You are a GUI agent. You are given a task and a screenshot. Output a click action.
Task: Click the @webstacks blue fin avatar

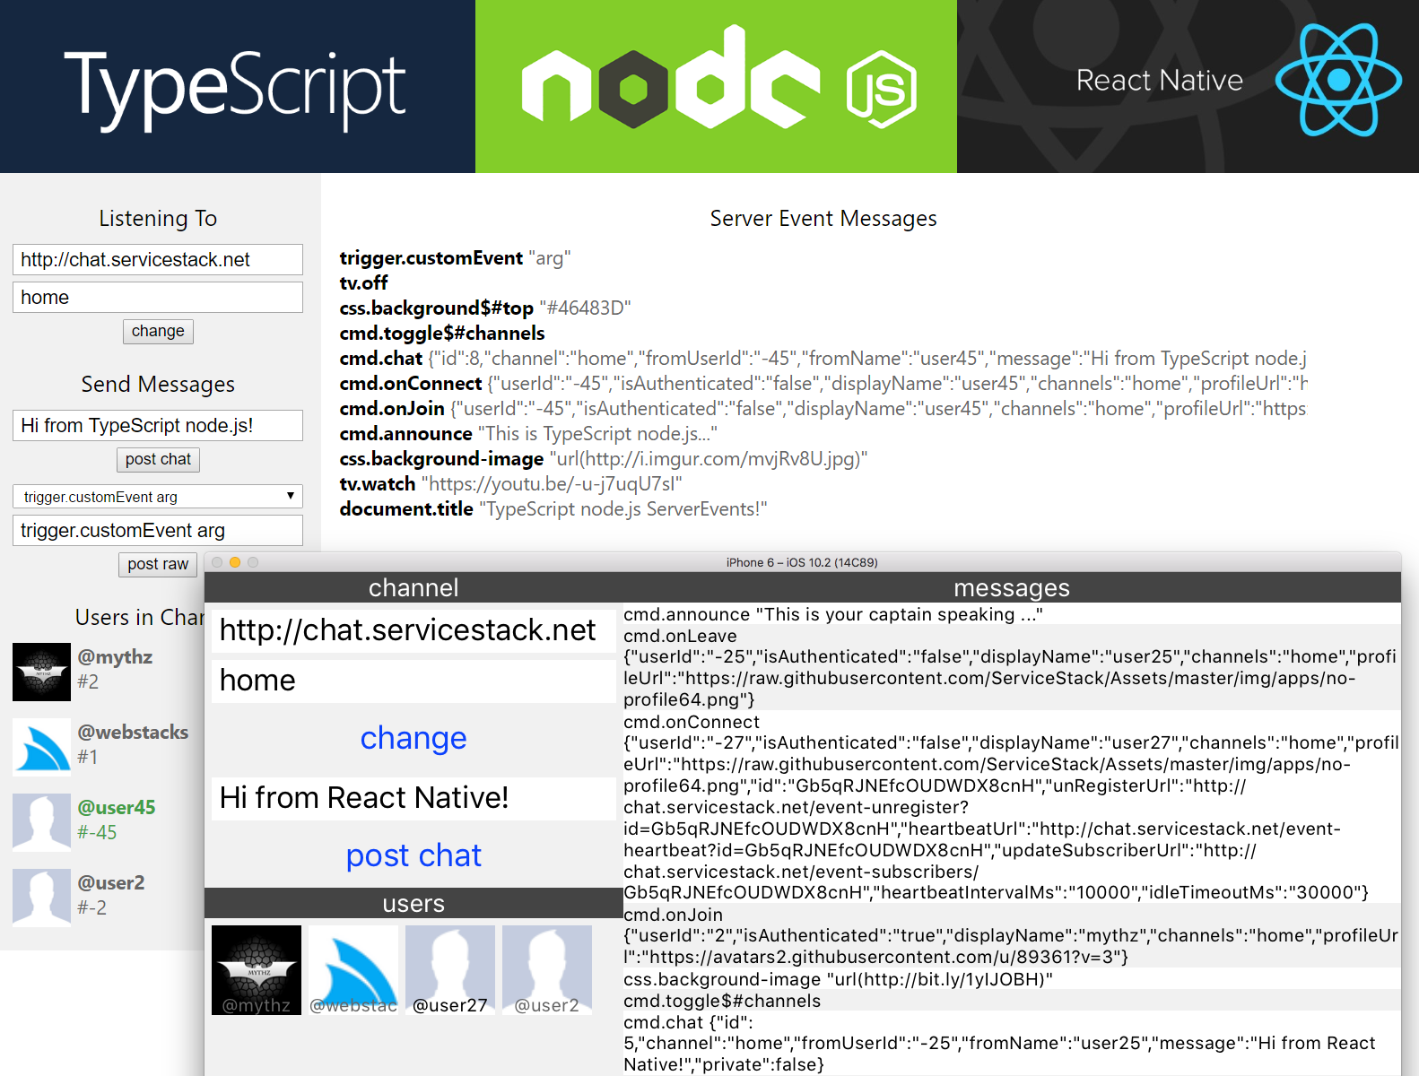tap(41, 746)
